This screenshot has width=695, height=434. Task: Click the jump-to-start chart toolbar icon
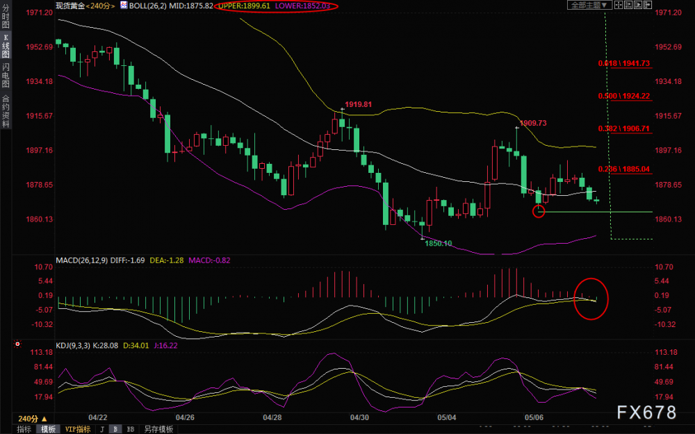[x=628, y=5]
